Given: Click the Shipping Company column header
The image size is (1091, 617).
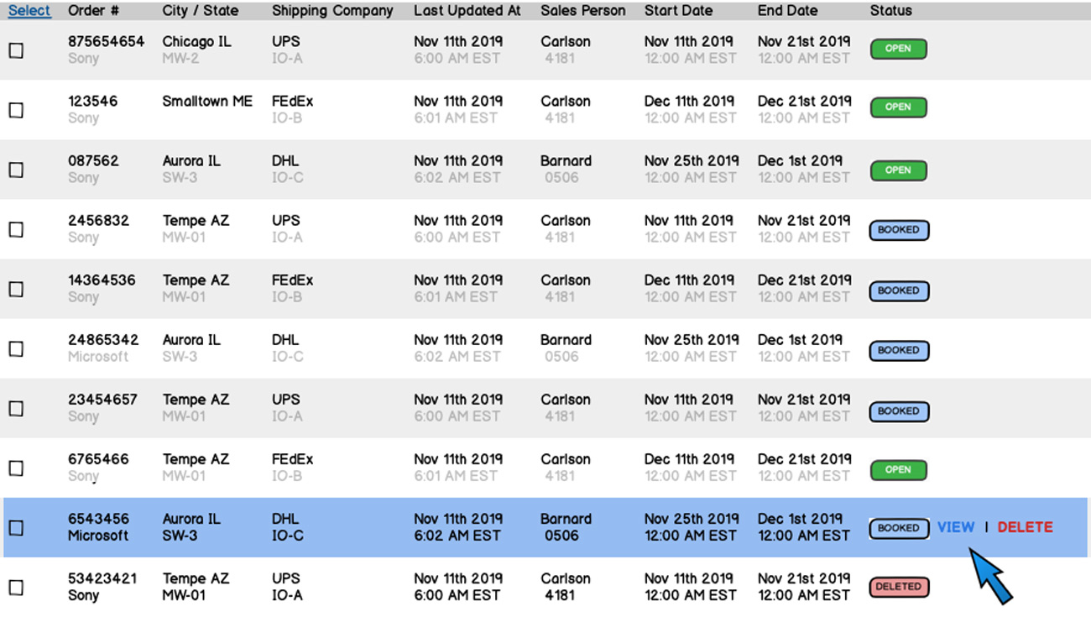Looking at the screenshot, I should (x=332, y=11).
